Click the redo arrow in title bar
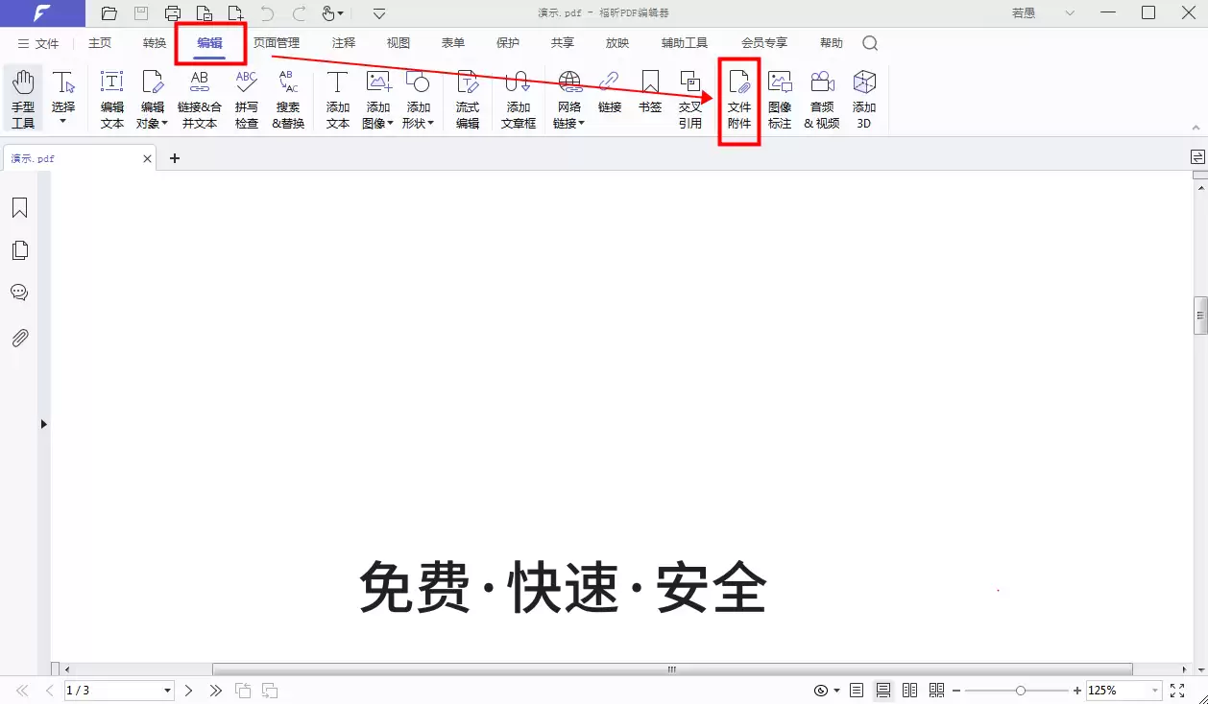1208x704 pixels. tap(299, 13)
